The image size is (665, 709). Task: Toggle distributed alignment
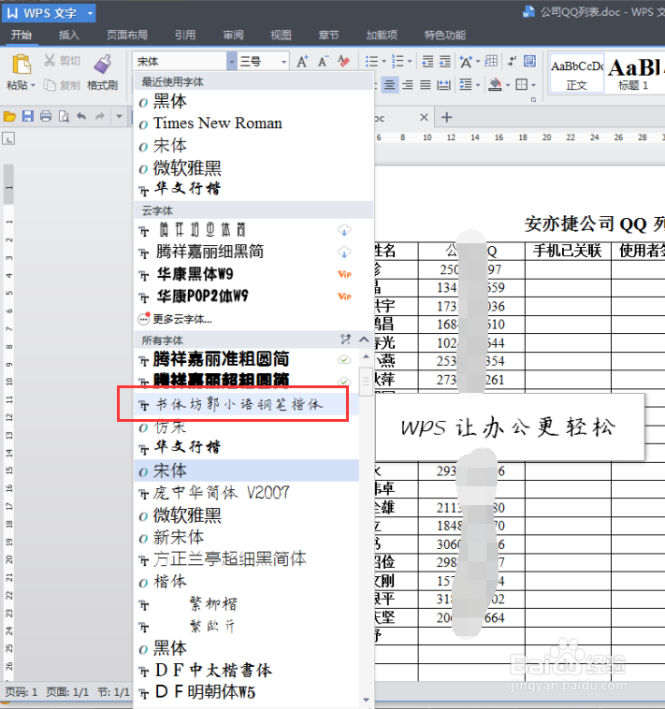(444, 84)
